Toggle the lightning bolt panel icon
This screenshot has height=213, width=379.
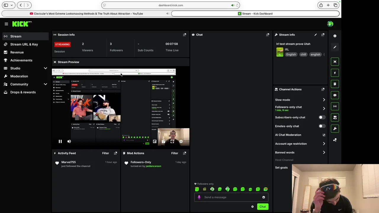(335, 73)
